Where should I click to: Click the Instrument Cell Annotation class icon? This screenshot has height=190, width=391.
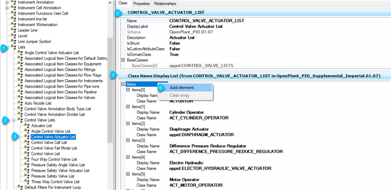(x=14, y=8)
